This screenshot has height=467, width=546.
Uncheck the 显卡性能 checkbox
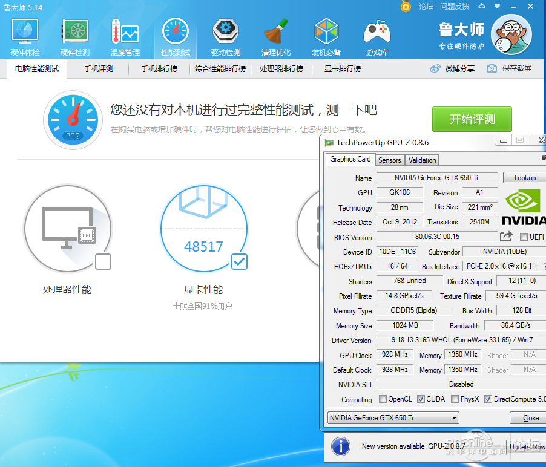pyautogui.click(x=239, y=261)
